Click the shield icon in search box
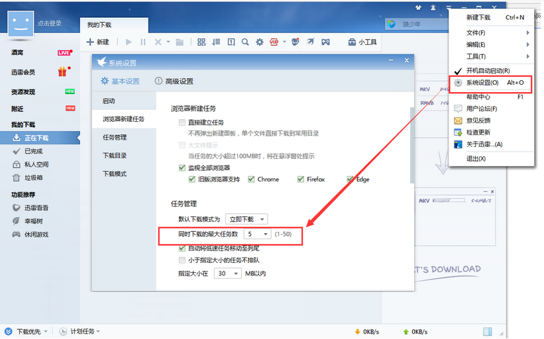Screen dimensions: 544x339 (392, 24)
